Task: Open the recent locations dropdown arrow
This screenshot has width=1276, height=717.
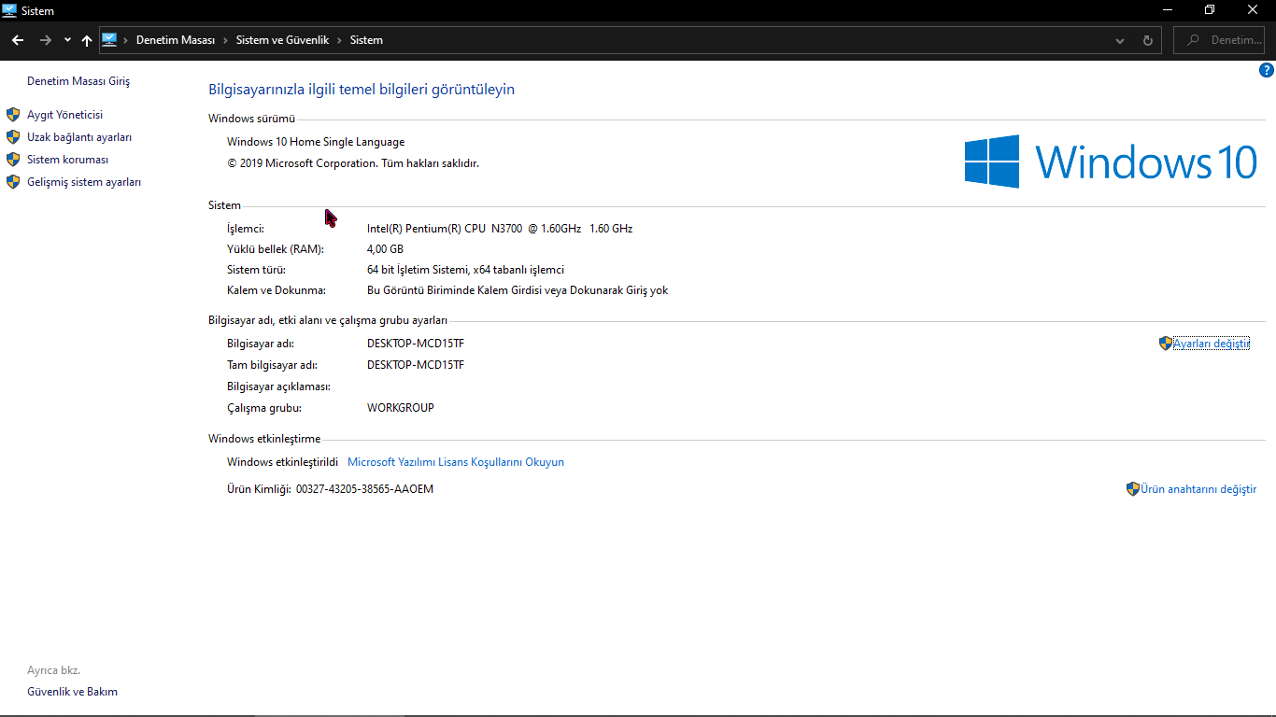Action: pyautogui.click(x=67, y=40)
